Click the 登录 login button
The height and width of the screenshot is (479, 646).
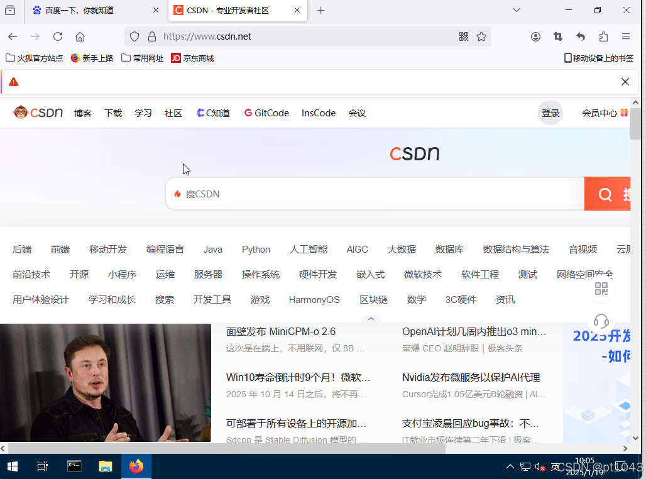point(550,113)
